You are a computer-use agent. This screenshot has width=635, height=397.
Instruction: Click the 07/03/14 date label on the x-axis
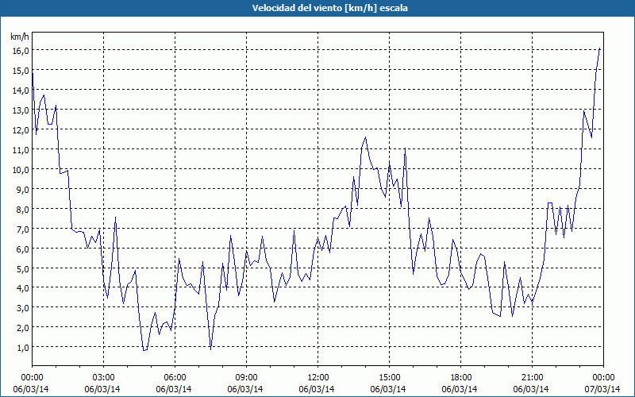(602, 389)
